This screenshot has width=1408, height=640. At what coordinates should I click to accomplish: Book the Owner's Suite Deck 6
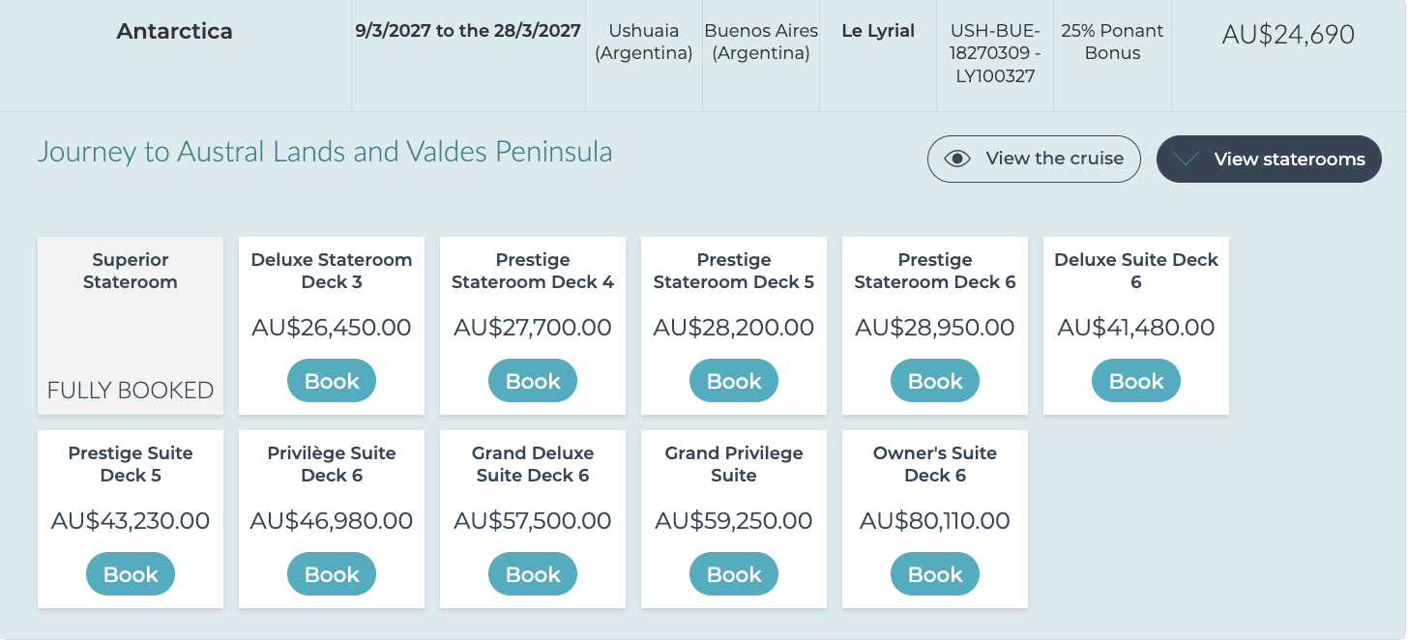pos(934,574)
